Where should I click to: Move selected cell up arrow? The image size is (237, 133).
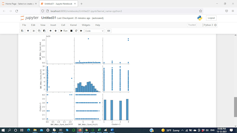(51, 31)
